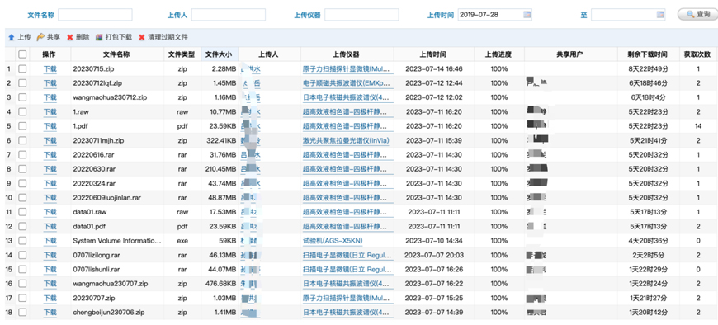Sort by the 上传时间 column header
The image size is (718, 325).
tap(434, 54)
